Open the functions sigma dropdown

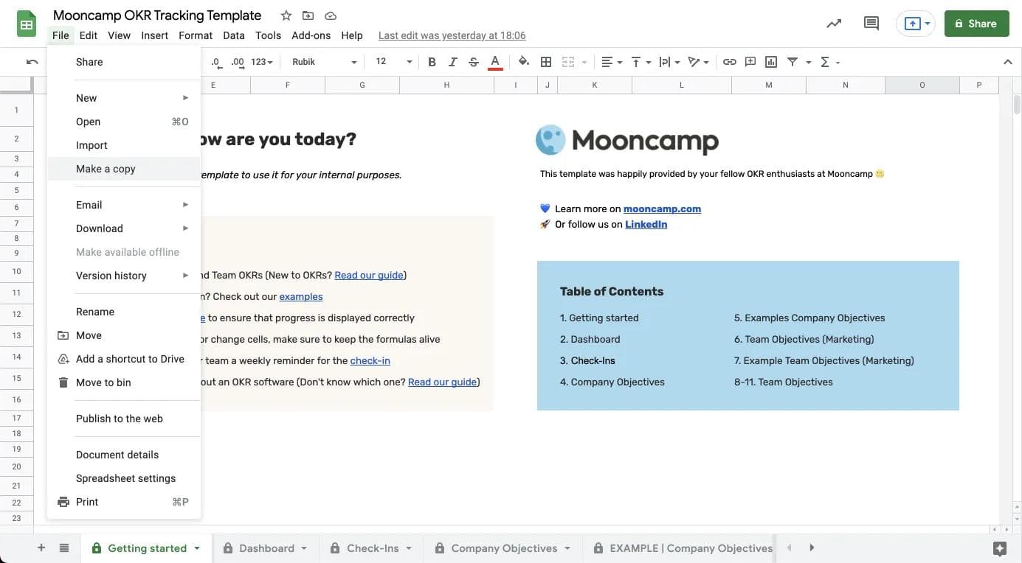(829, 62)
